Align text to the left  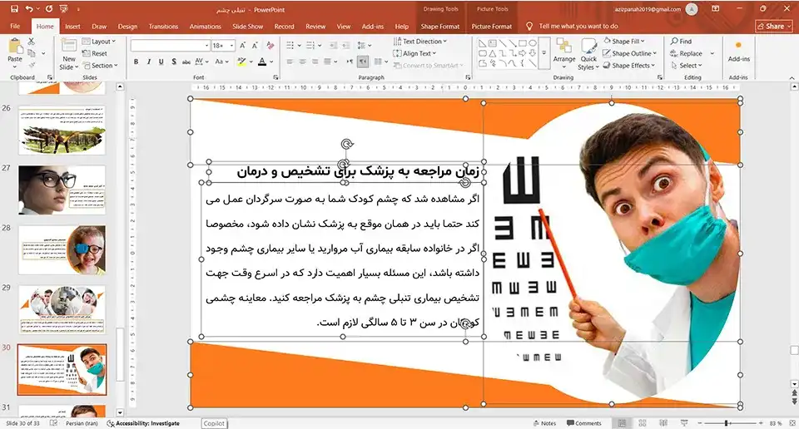[x=290, y=62]
